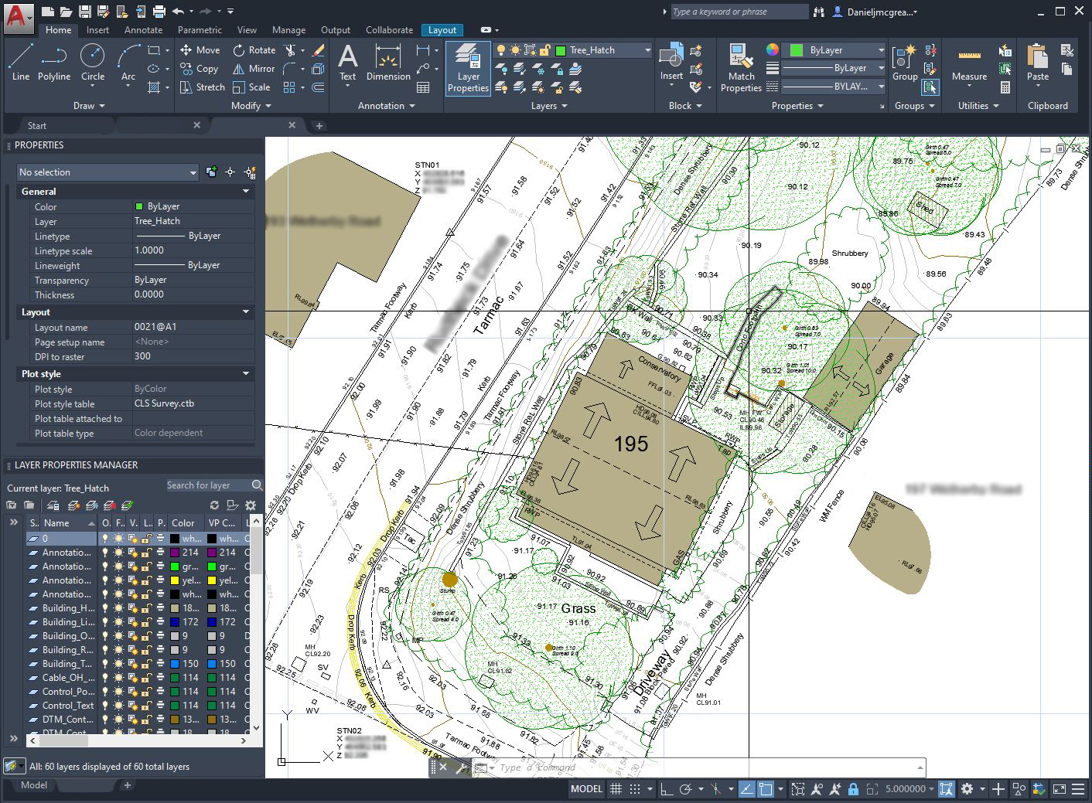The height and width of the screenshot is (803, 1092).
Task: Click color swatch of Building_T layer
Action: click(176, 664)
